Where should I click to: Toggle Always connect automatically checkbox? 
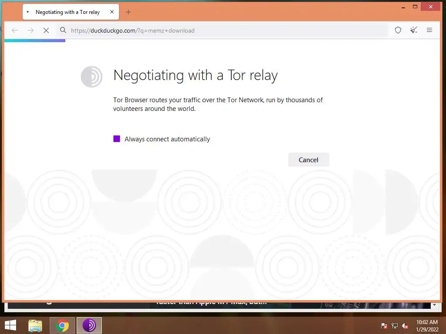117,139
